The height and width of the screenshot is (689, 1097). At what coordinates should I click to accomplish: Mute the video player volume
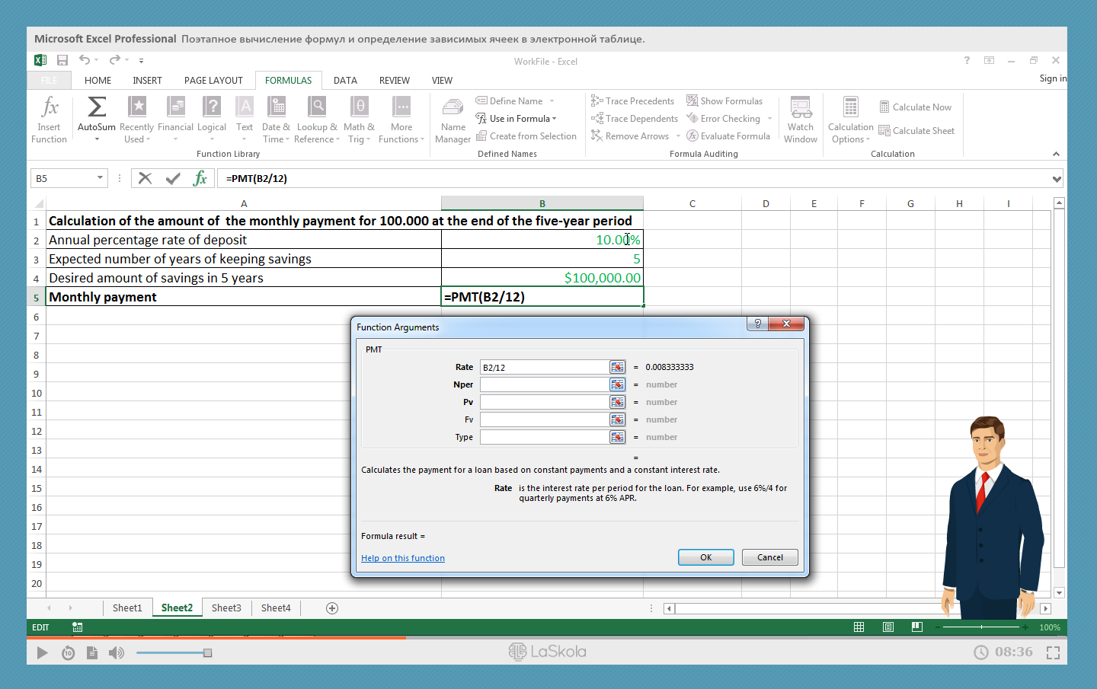pos(116,652)
